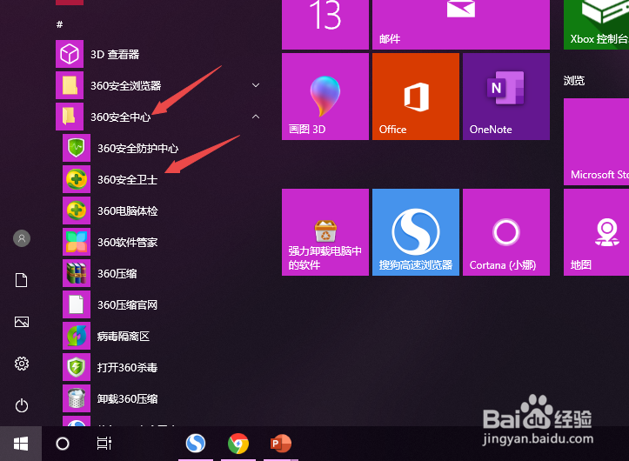Open the 画图 3D tile
This screenshot has width=629, height=461.
coord(325,97)
